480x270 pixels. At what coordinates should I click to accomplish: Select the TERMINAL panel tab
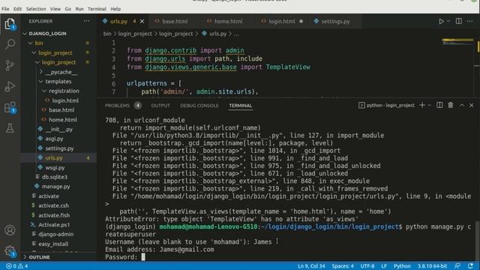(x=241, y=106)
